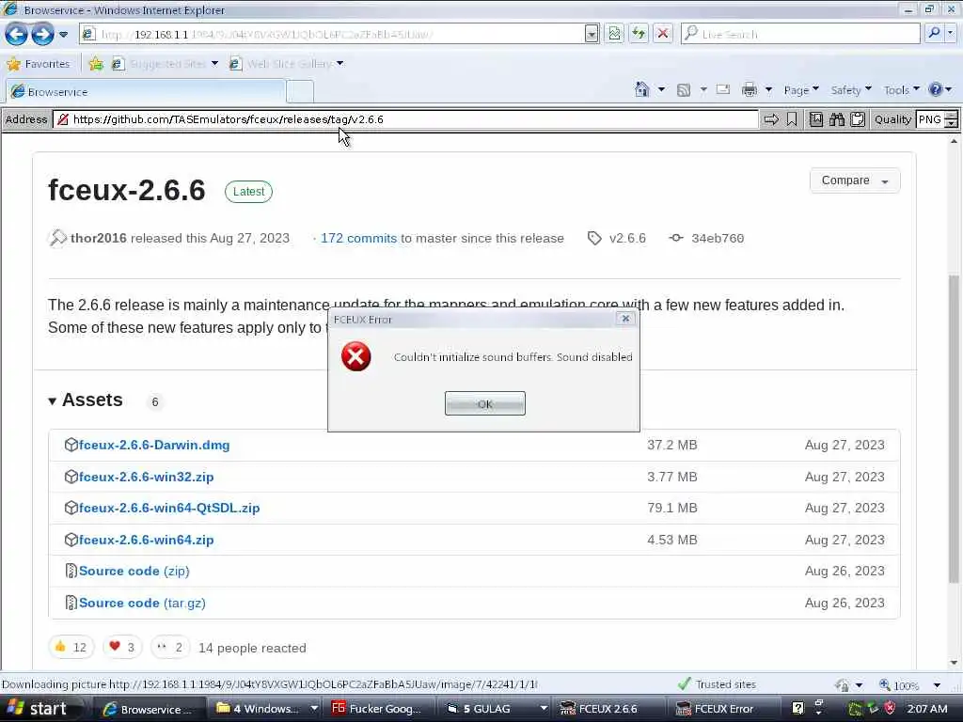Open the Favorites star button
Image resolution: width=963 pixels, height=722 pixels.
click(38, 64)
